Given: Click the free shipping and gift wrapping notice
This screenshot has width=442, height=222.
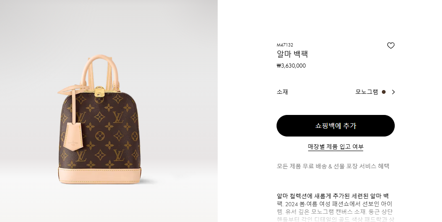Looking at the screenshot, I should click(333, 166).
